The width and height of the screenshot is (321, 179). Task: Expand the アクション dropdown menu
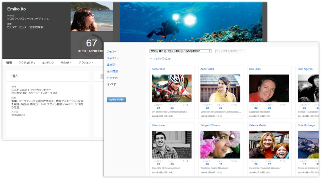(85, 63)
